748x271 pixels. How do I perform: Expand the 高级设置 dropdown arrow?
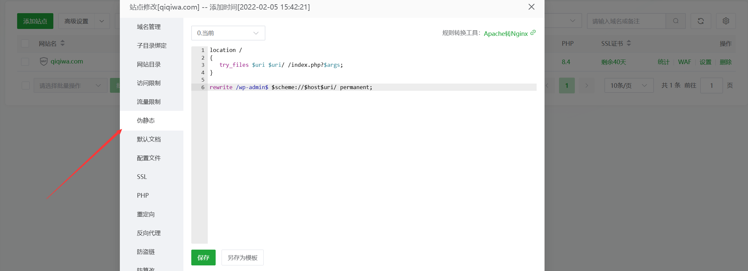(x=102, y=21)
